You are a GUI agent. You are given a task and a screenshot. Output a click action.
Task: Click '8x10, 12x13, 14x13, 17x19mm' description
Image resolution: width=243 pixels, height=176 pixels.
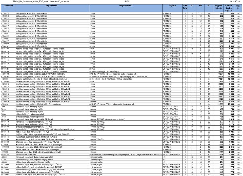[x=111, y=79]
